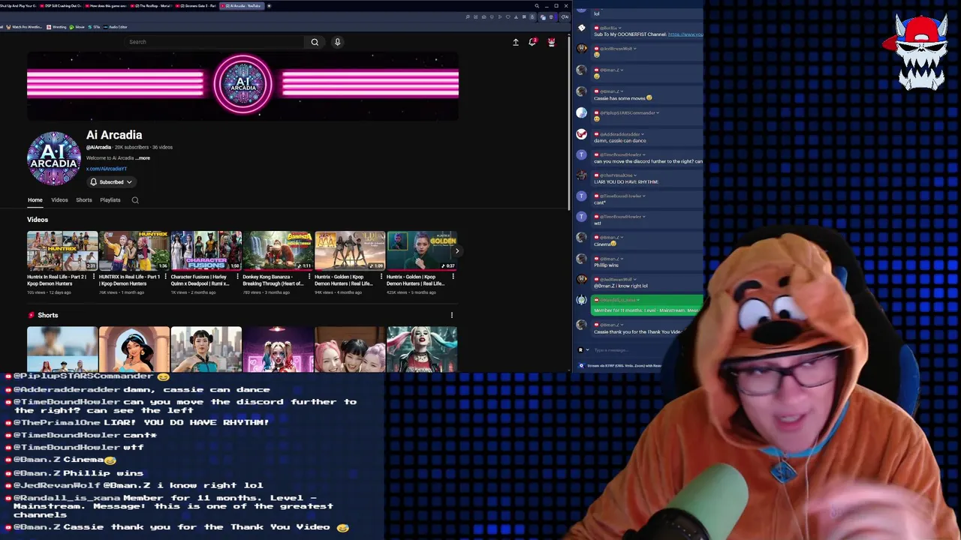
Task: Click the Wrestling bookmark
Action: click(x=56, y=27)
